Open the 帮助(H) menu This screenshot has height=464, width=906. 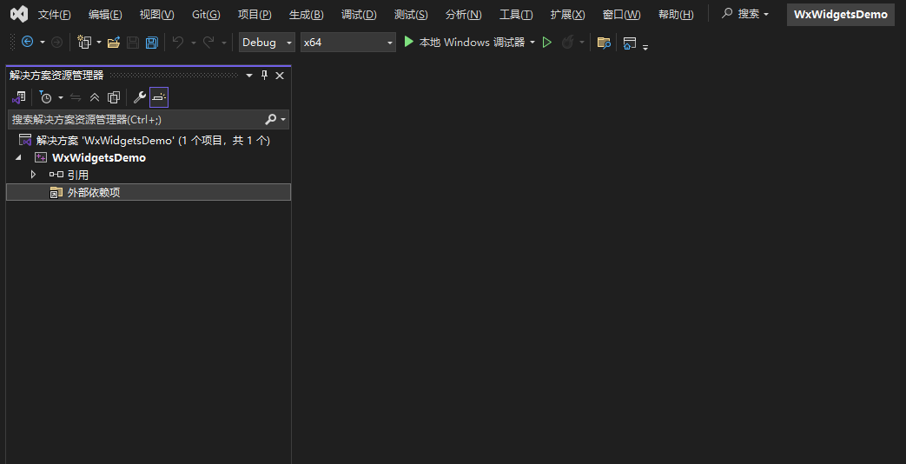point(676,15)
